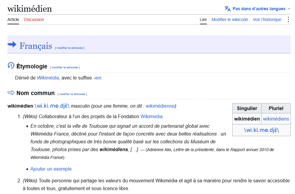Click the Français heading text
295x194 pixels.
[x=36, y=46]
